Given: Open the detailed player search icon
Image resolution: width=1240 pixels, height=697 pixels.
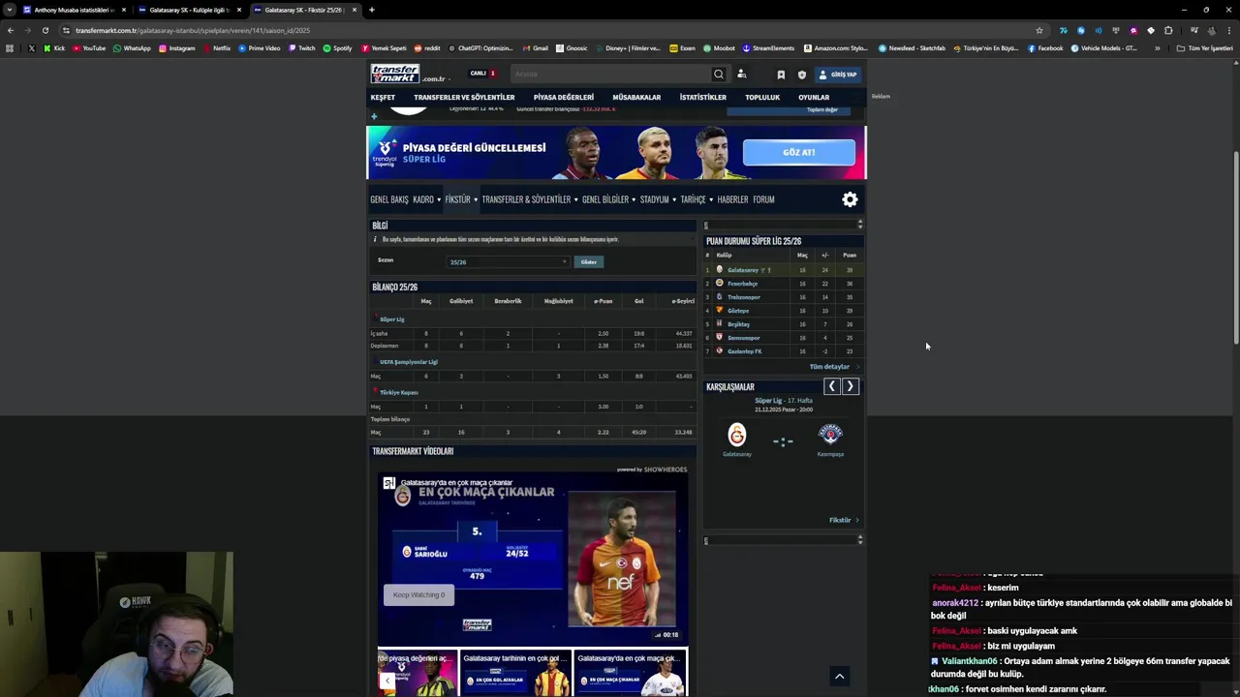Looking at the screenshot, I should click(x=742, y=74).
